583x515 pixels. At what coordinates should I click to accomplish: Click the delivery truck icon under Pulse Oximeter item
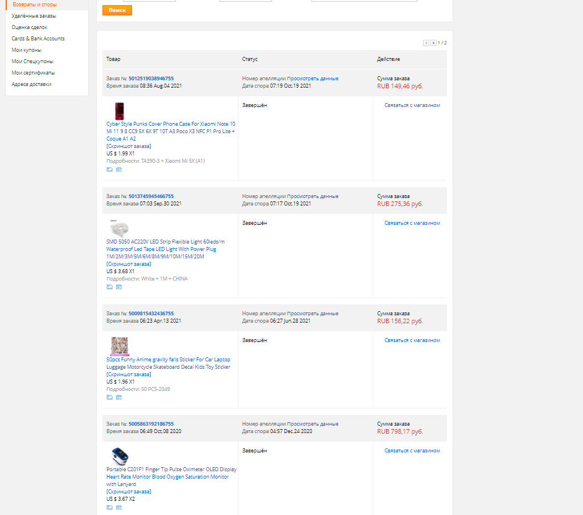(109, 508)
